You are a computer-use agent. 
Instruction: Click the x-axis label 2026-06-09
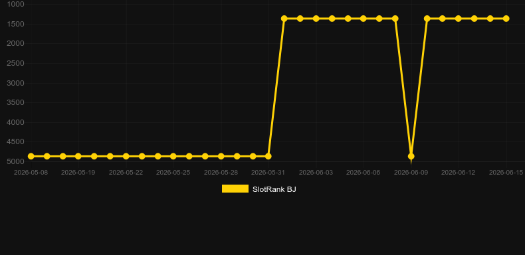tap(411, 173)
